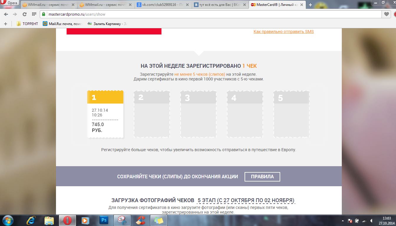Reload the current page
This screenshot has height=226, width=396.
24,14
